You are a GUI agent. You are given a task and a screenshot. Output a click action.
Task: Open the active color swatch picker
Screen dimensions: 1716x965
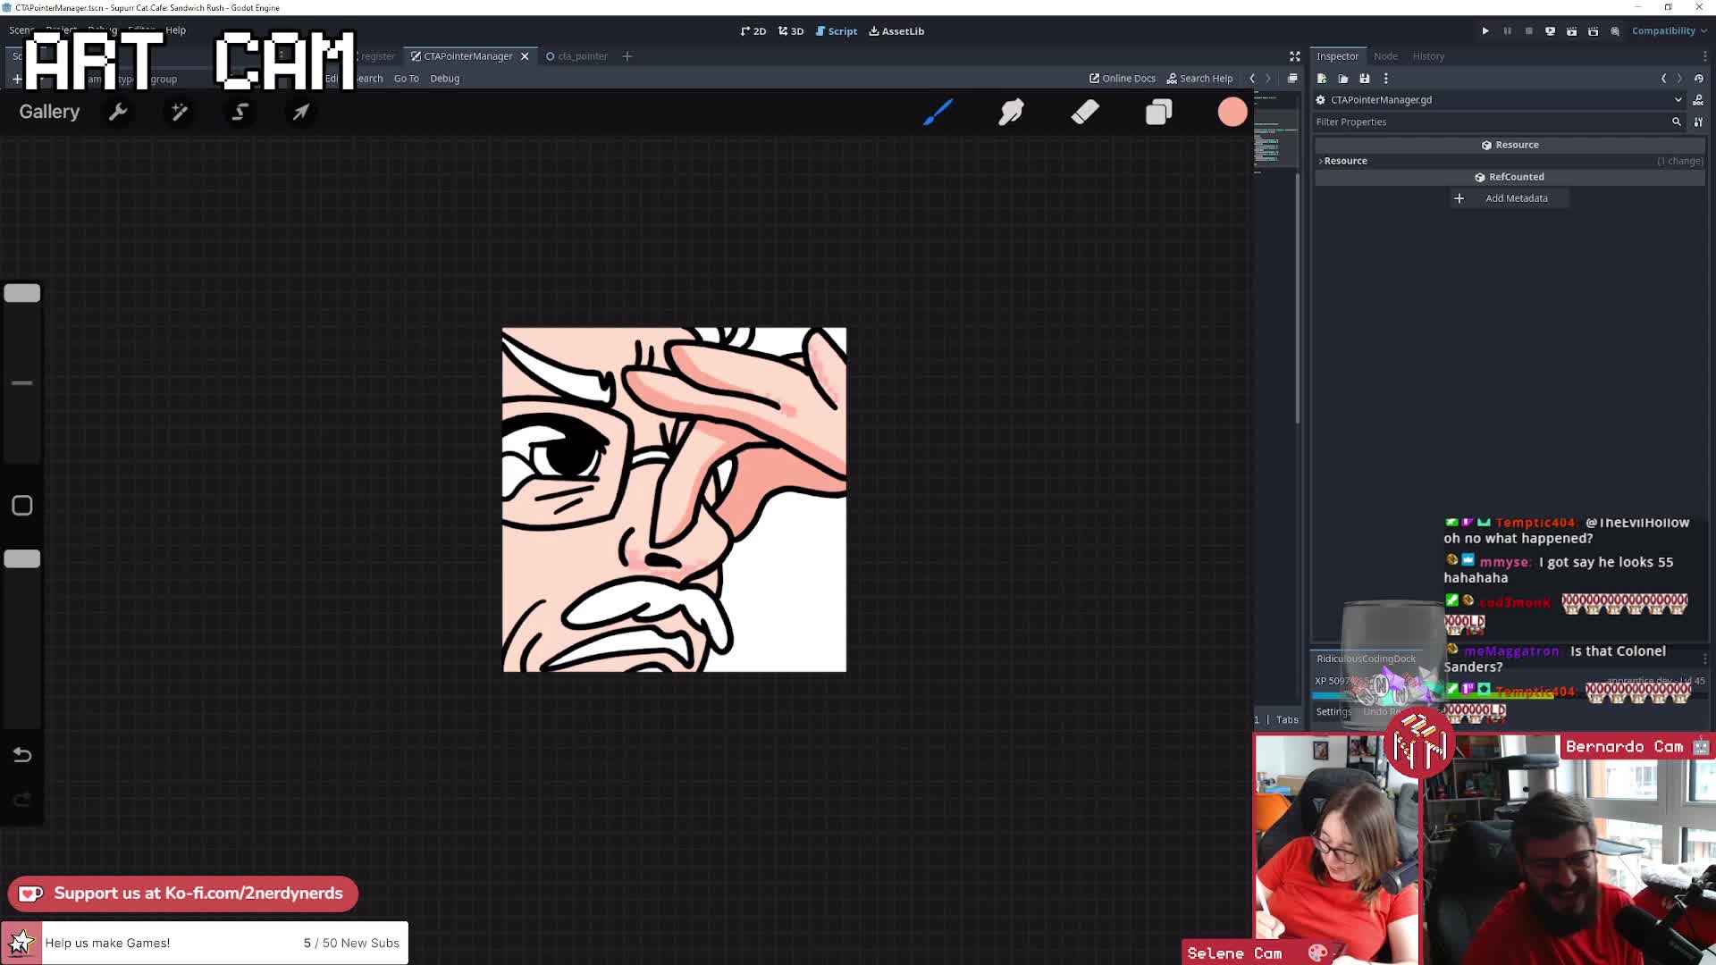coord(1232,112)
